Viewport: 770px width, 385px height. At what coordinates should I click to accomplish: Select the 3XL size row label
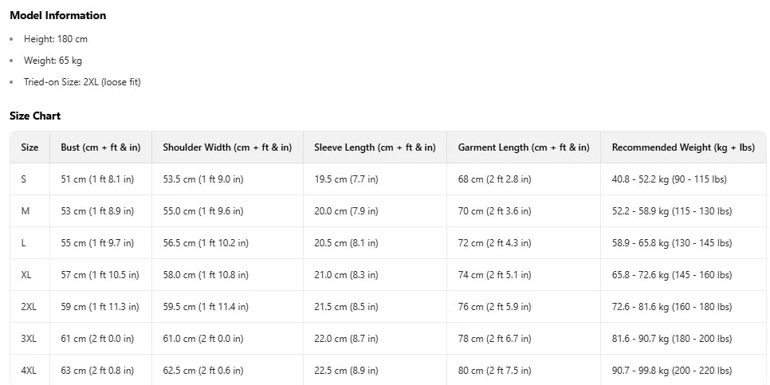[x=29, y=339]
